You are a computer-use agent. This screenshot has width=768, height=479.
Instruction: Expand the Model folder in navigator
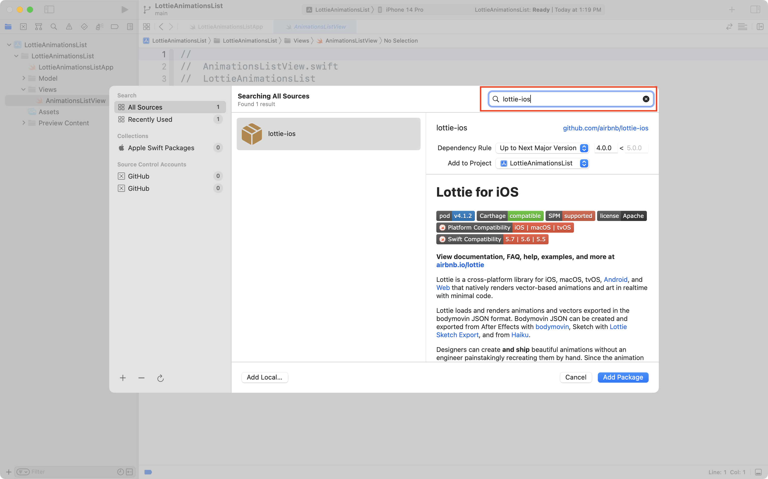(x=23, y=78)
